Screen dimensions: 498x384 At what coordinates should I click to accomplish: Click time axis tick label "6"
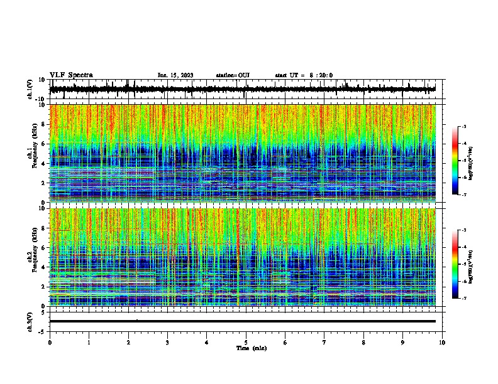click(x=285, y=343)
